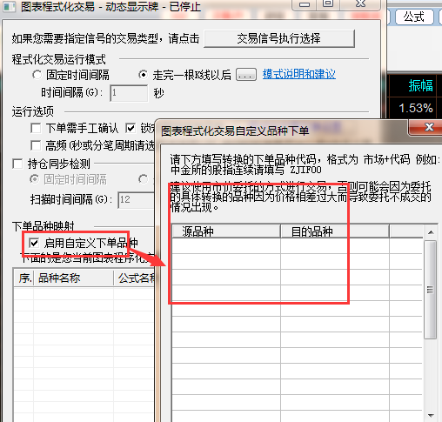Click the 公式名称 column header
Viewport: 442px width, 422px height.
coord(134,278)
